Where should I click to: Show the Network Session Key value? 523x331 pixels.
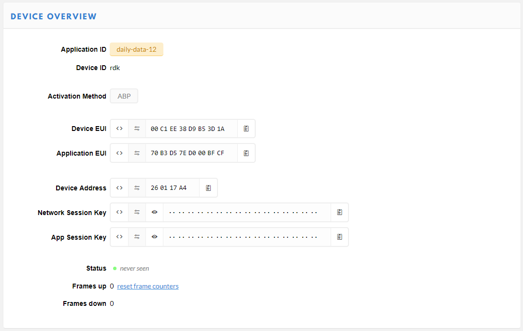pos(154,213)
